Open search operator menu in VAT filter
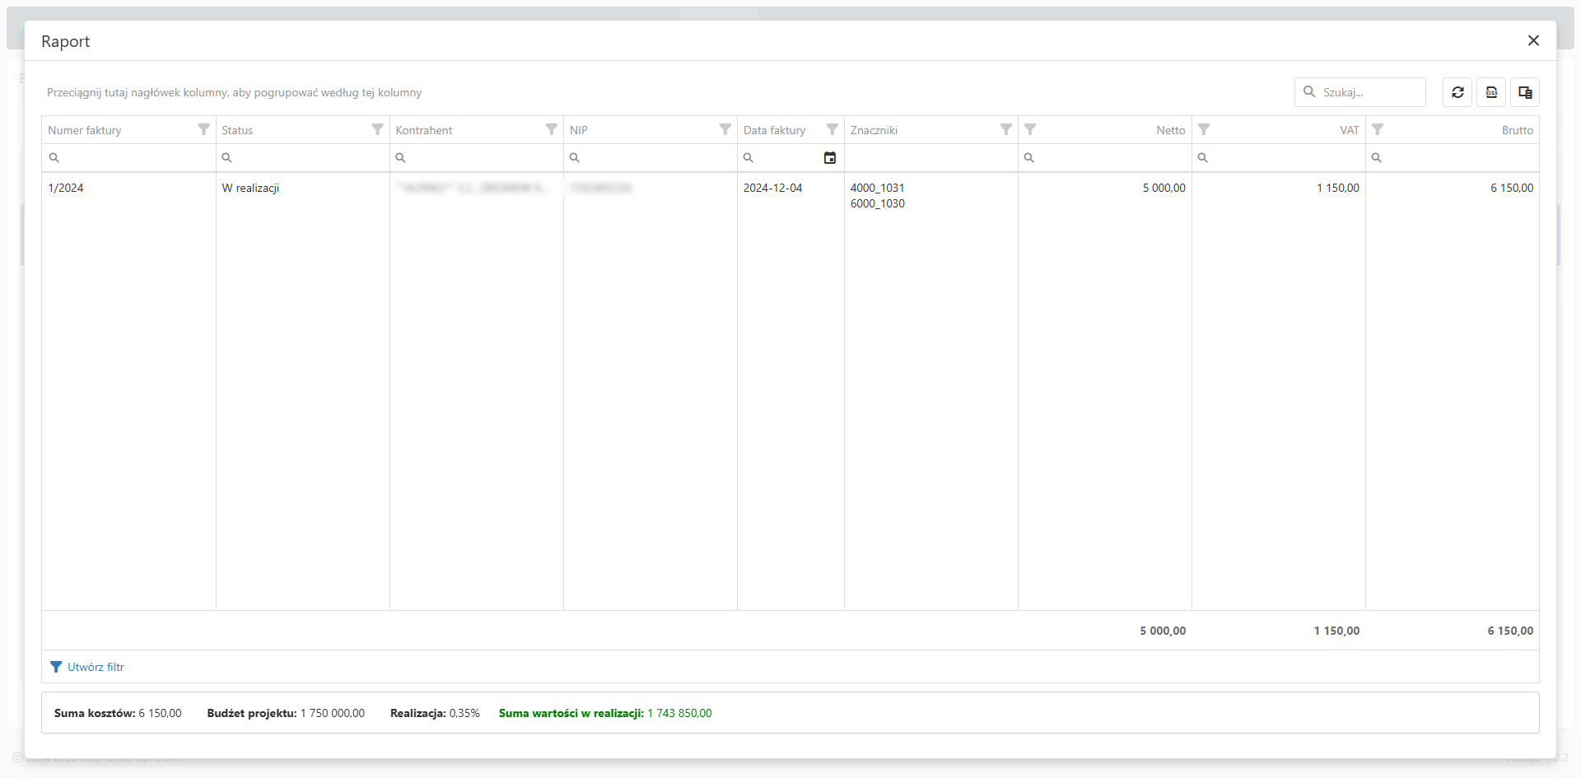 [x=1202, y=158]
